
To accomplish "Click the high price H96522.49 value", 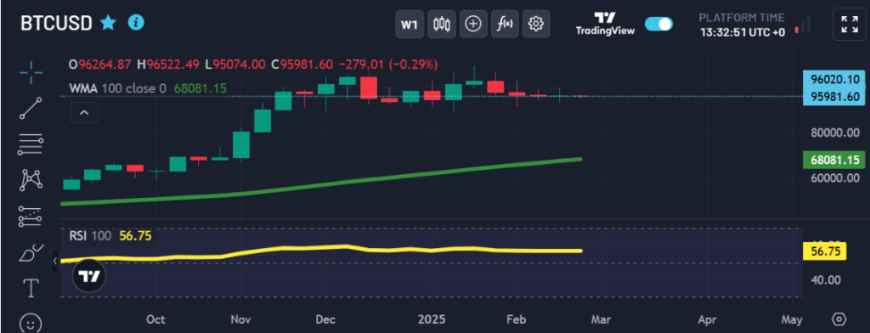I will tap(168, 65).
